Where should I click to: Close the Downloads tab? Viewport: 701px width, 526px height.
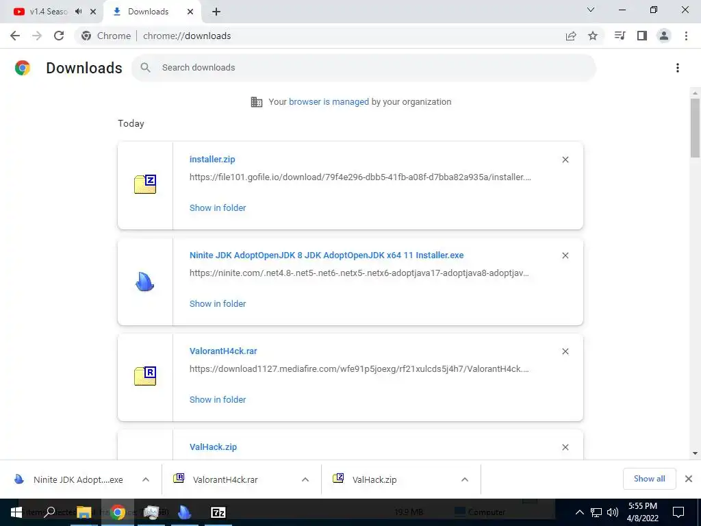tap(190, 12)
